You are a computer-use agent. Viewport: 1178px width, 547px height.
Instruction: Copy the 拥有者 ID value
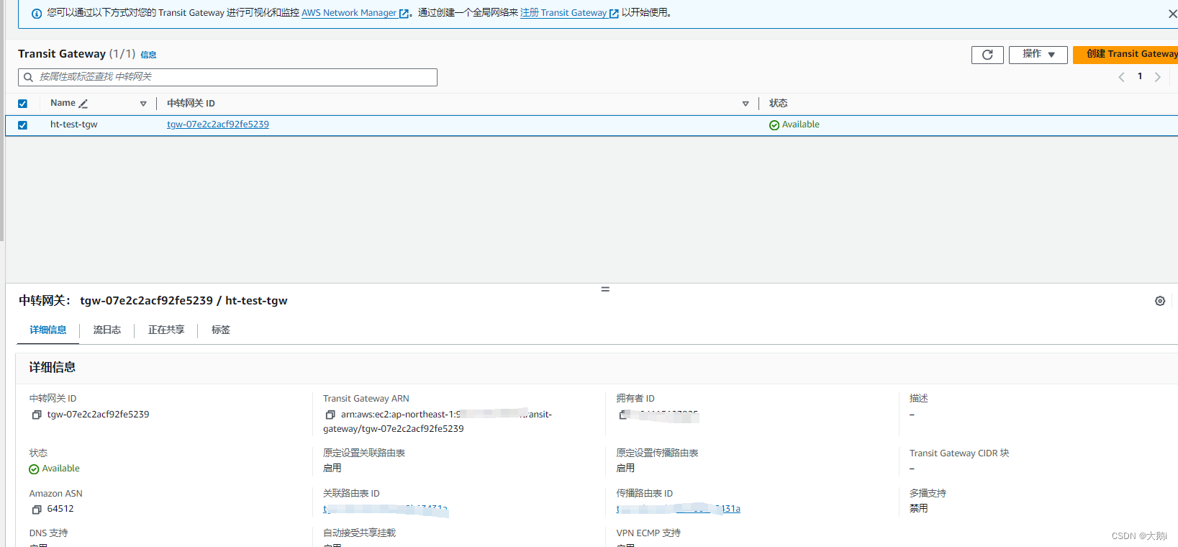tap(623, 415)
